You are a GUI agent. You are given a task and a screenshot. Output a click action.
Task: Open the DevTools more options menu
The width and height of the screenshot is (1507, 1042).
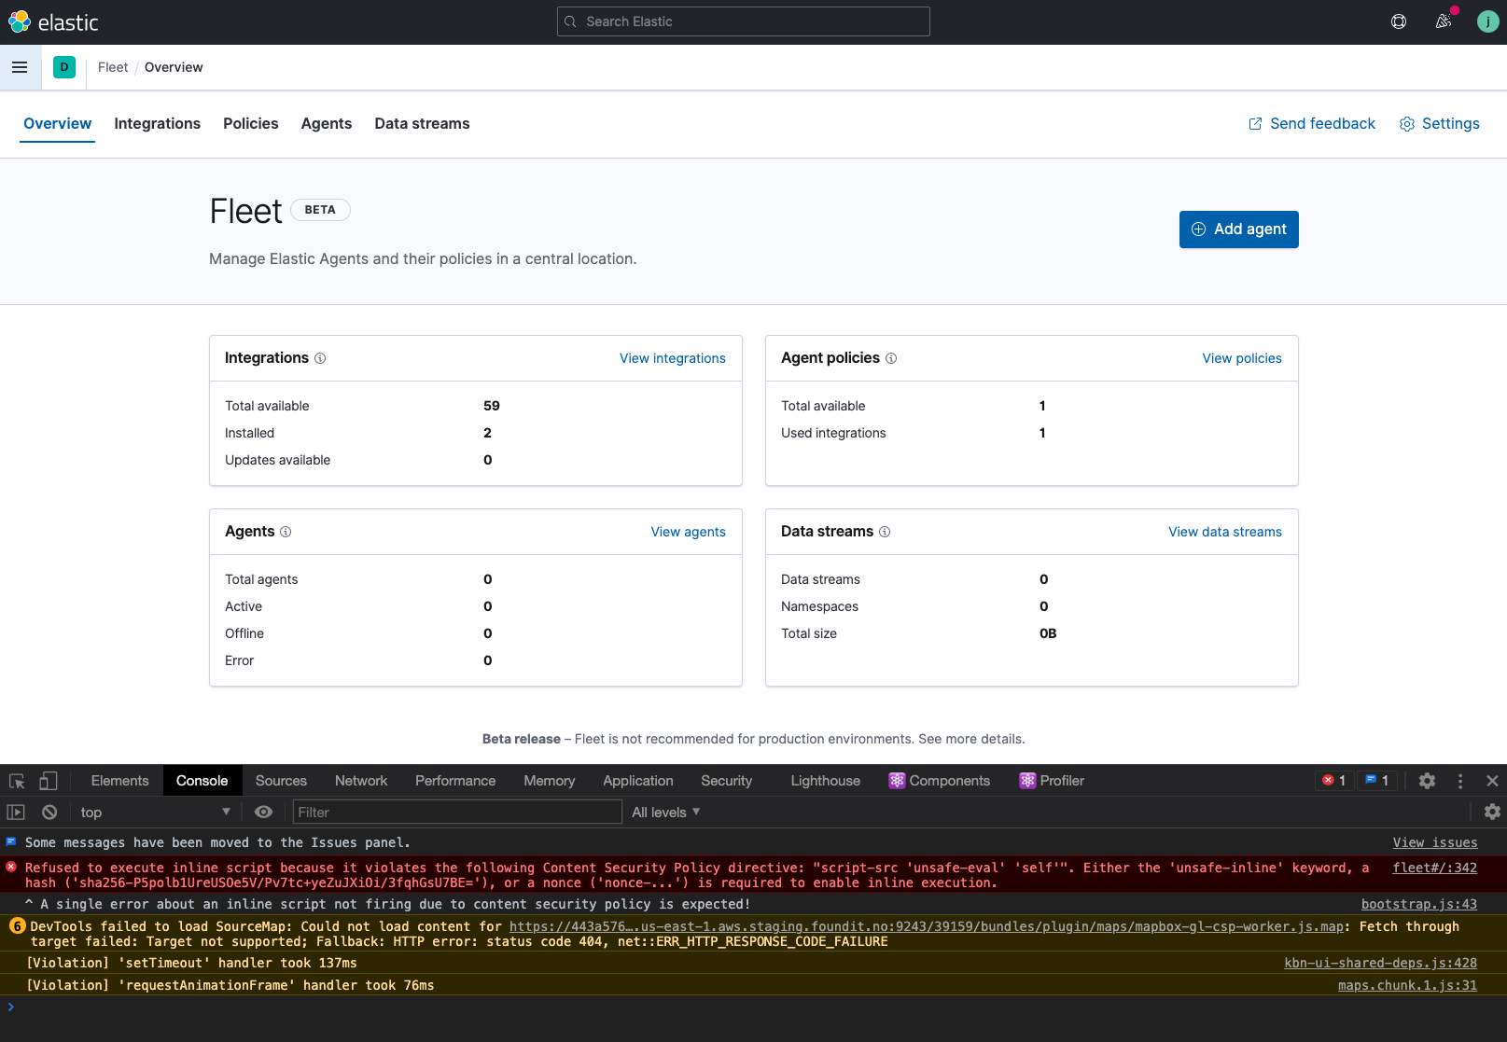[x=1460, y=781]
